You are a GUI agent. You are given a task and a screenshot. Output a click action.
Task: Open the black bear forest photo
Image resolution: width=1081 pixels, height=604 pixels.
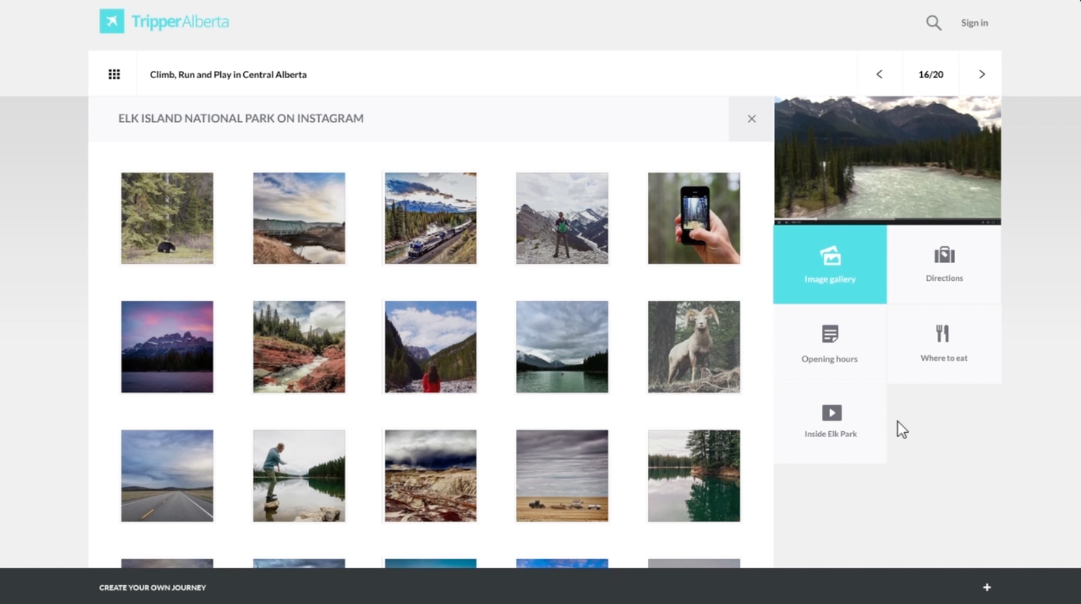pos(167,218)
